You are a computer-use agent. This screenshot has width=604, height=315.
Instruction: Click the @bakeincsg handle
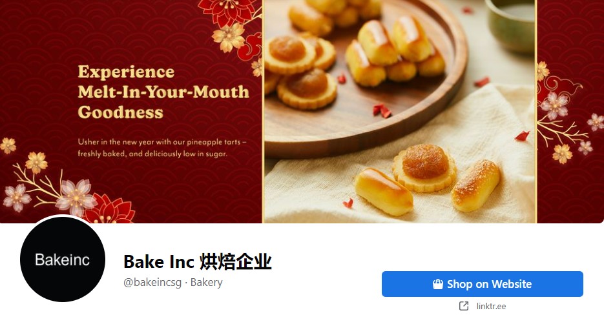coord(152,282)
